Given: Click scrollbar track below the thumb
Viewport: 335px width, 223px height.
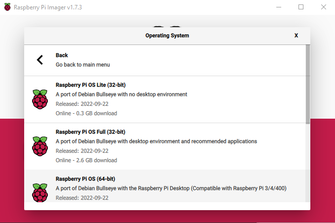Looking at the screenshot, I should tap(308, 163).
